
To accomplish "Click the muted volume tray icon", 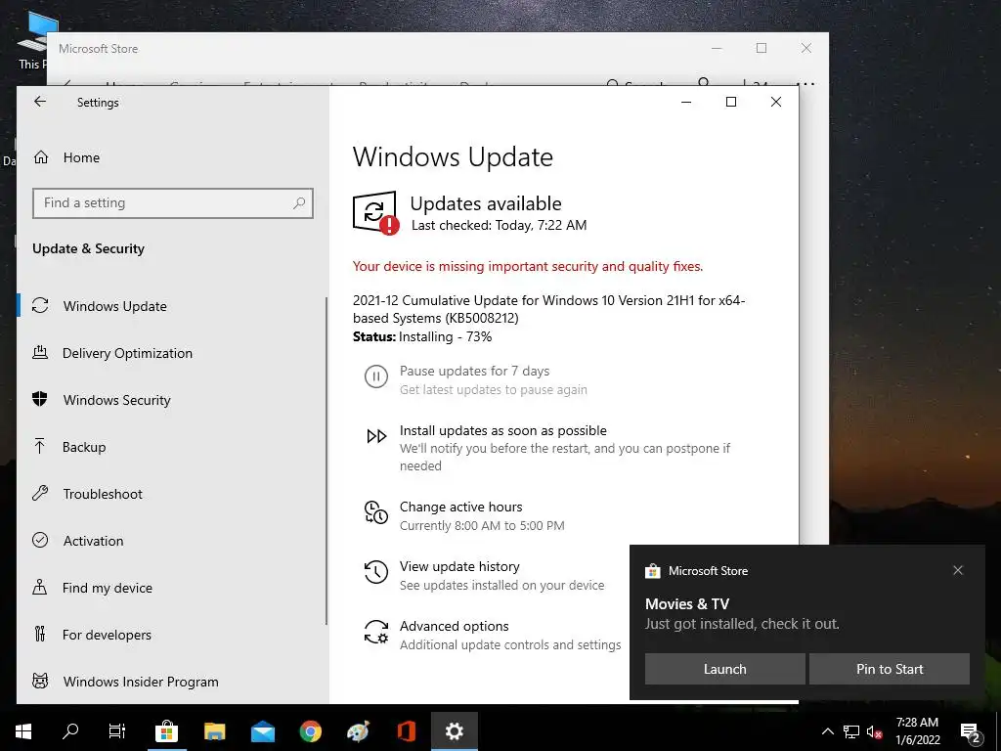I will (875, 731).
